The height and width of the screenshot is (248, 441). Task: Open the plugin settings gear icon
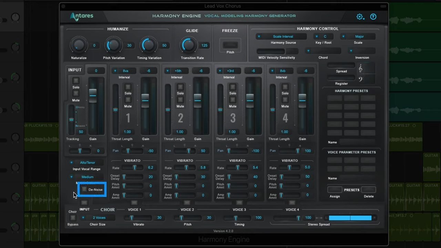click(359, 17)
